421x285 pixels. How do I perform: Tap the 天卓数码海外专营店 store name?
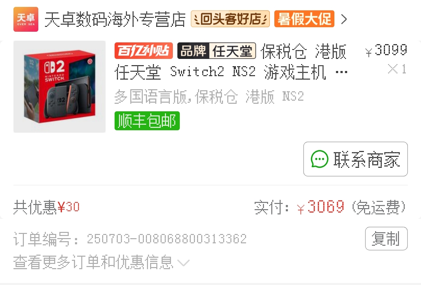coord(115,19)
